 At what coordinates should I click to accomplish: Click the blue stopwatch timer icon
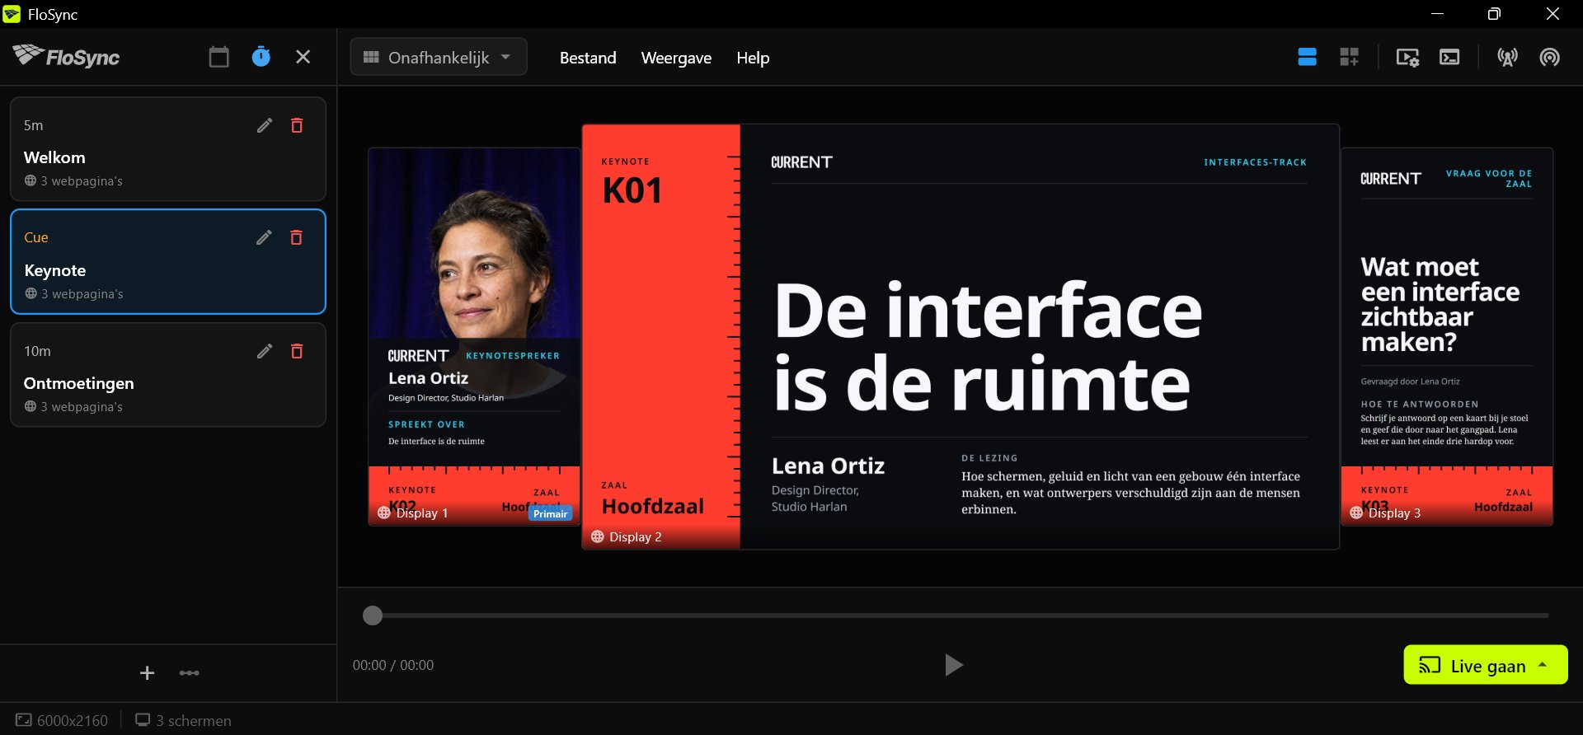tap(261, 57)
